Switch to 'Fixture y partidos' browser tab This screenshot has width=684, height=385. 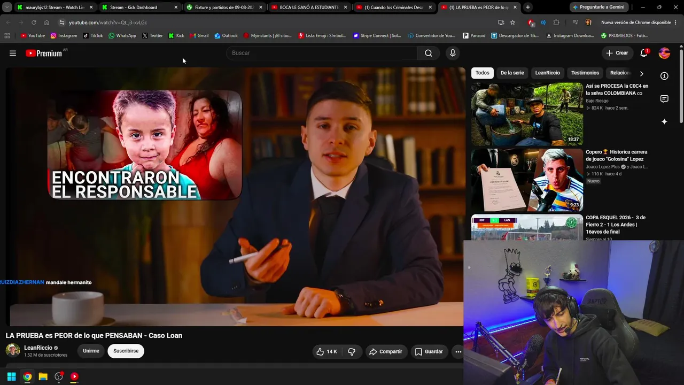(x=224, y=7)
